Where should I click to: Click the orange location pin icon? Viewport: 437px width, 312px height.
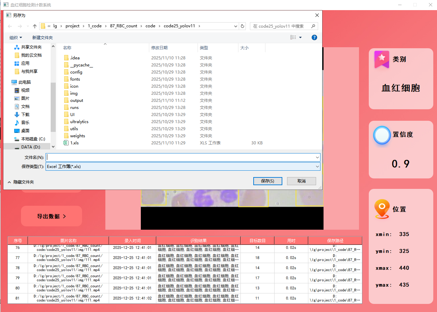[382, 209]
